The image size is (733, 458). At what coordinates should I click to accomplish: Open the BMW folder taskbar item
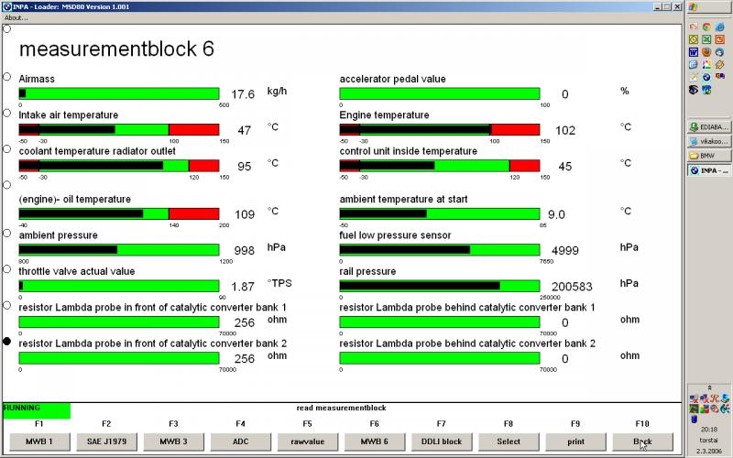(x=709, y=156)
